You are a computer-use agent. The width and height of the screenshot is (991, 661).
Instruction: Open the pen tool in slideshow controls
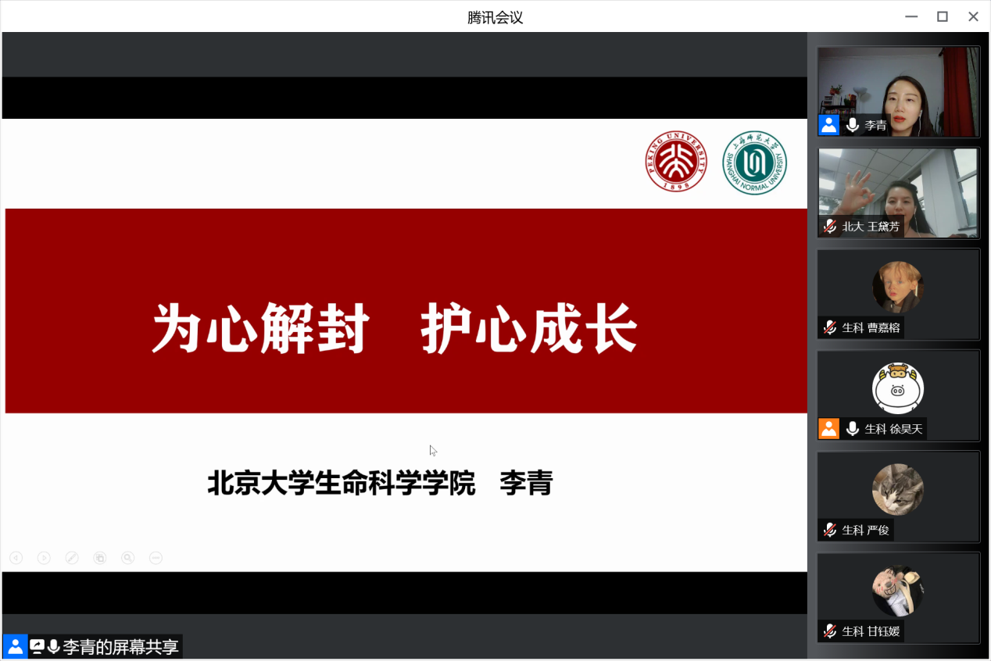72,558
